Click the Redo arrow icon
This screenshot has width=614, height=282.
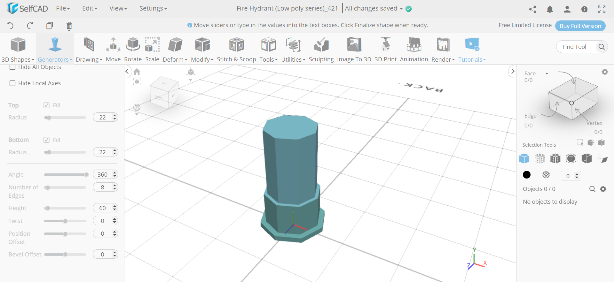(30, 26)
